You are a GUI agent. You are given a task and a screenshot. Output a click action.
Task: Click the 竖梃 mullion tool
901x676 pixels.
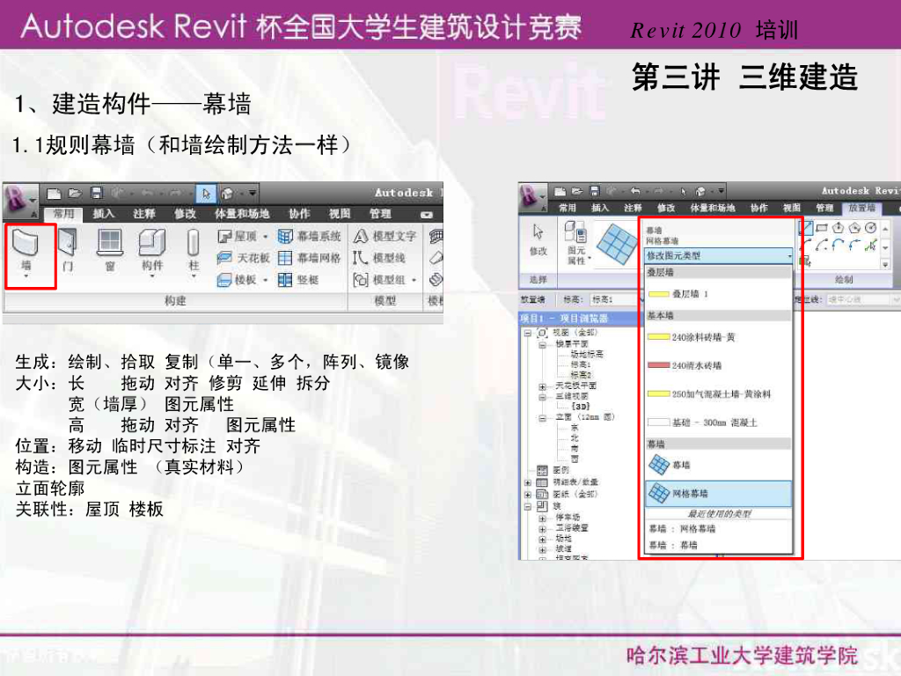tap(298, 280)
